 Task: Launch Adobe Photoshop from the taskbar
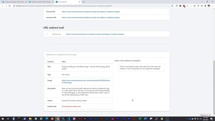pyautogui.click(x=107, y=119)
